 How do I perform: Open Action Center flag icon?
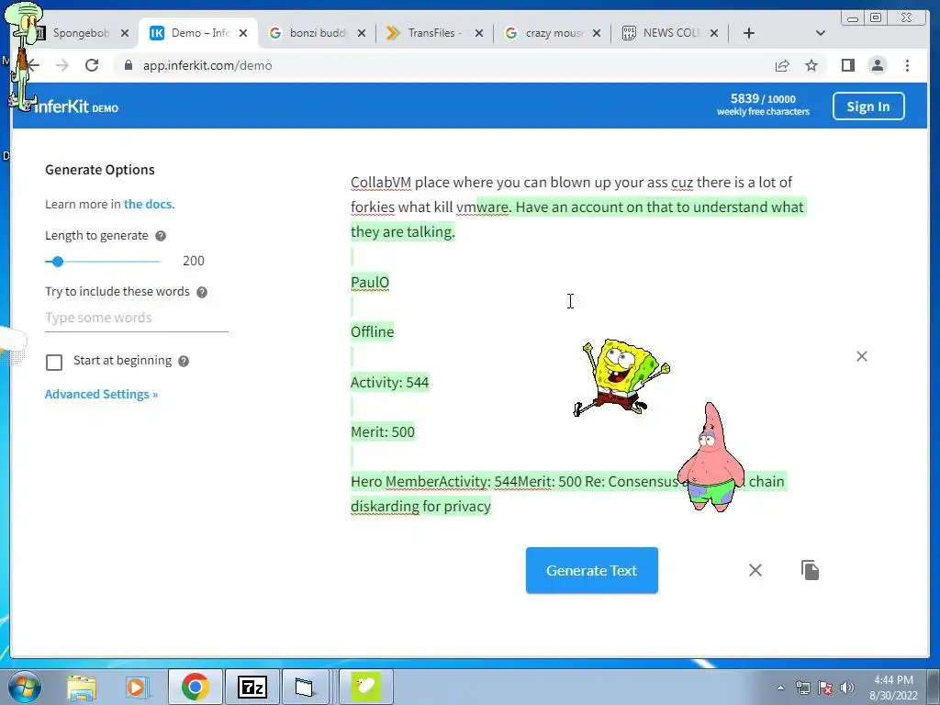coord(825,688)
